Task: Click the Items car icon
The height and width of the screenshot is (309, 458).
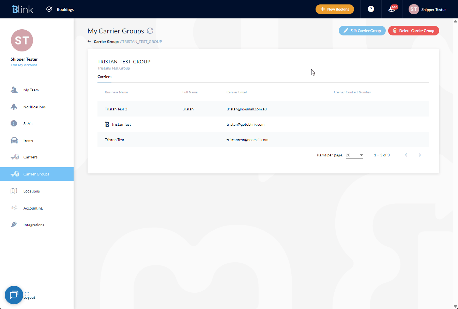Action: (14, 140)
